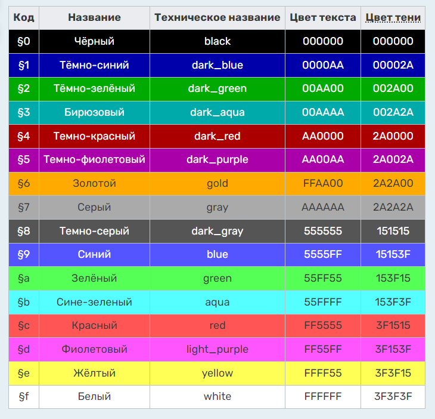This screenshot has width=435, height=419.
Task: Click the Код column header
Action: coord(24,18)
